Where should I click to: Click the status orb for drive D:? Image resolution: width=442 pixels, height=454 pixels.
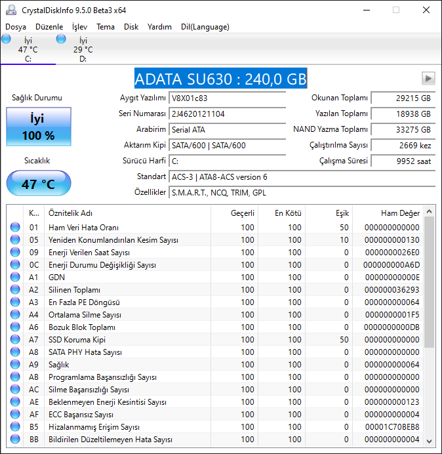point(62,40)
